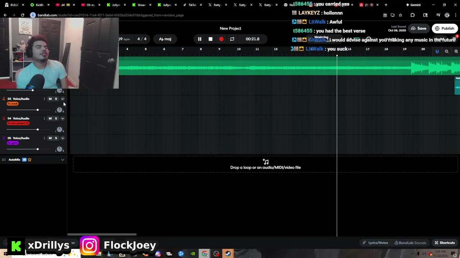Screen dimensions: 460x258
Task: Toggle loop cycle mode
Action: click(232, 39)
